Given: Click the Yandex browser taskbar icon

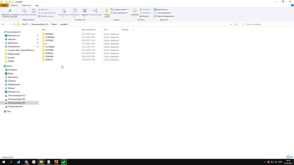Looking at the screenshot, I should tap(34, 162).
